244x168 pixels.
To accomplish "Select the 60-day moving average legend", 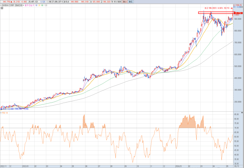I will 42,5.
